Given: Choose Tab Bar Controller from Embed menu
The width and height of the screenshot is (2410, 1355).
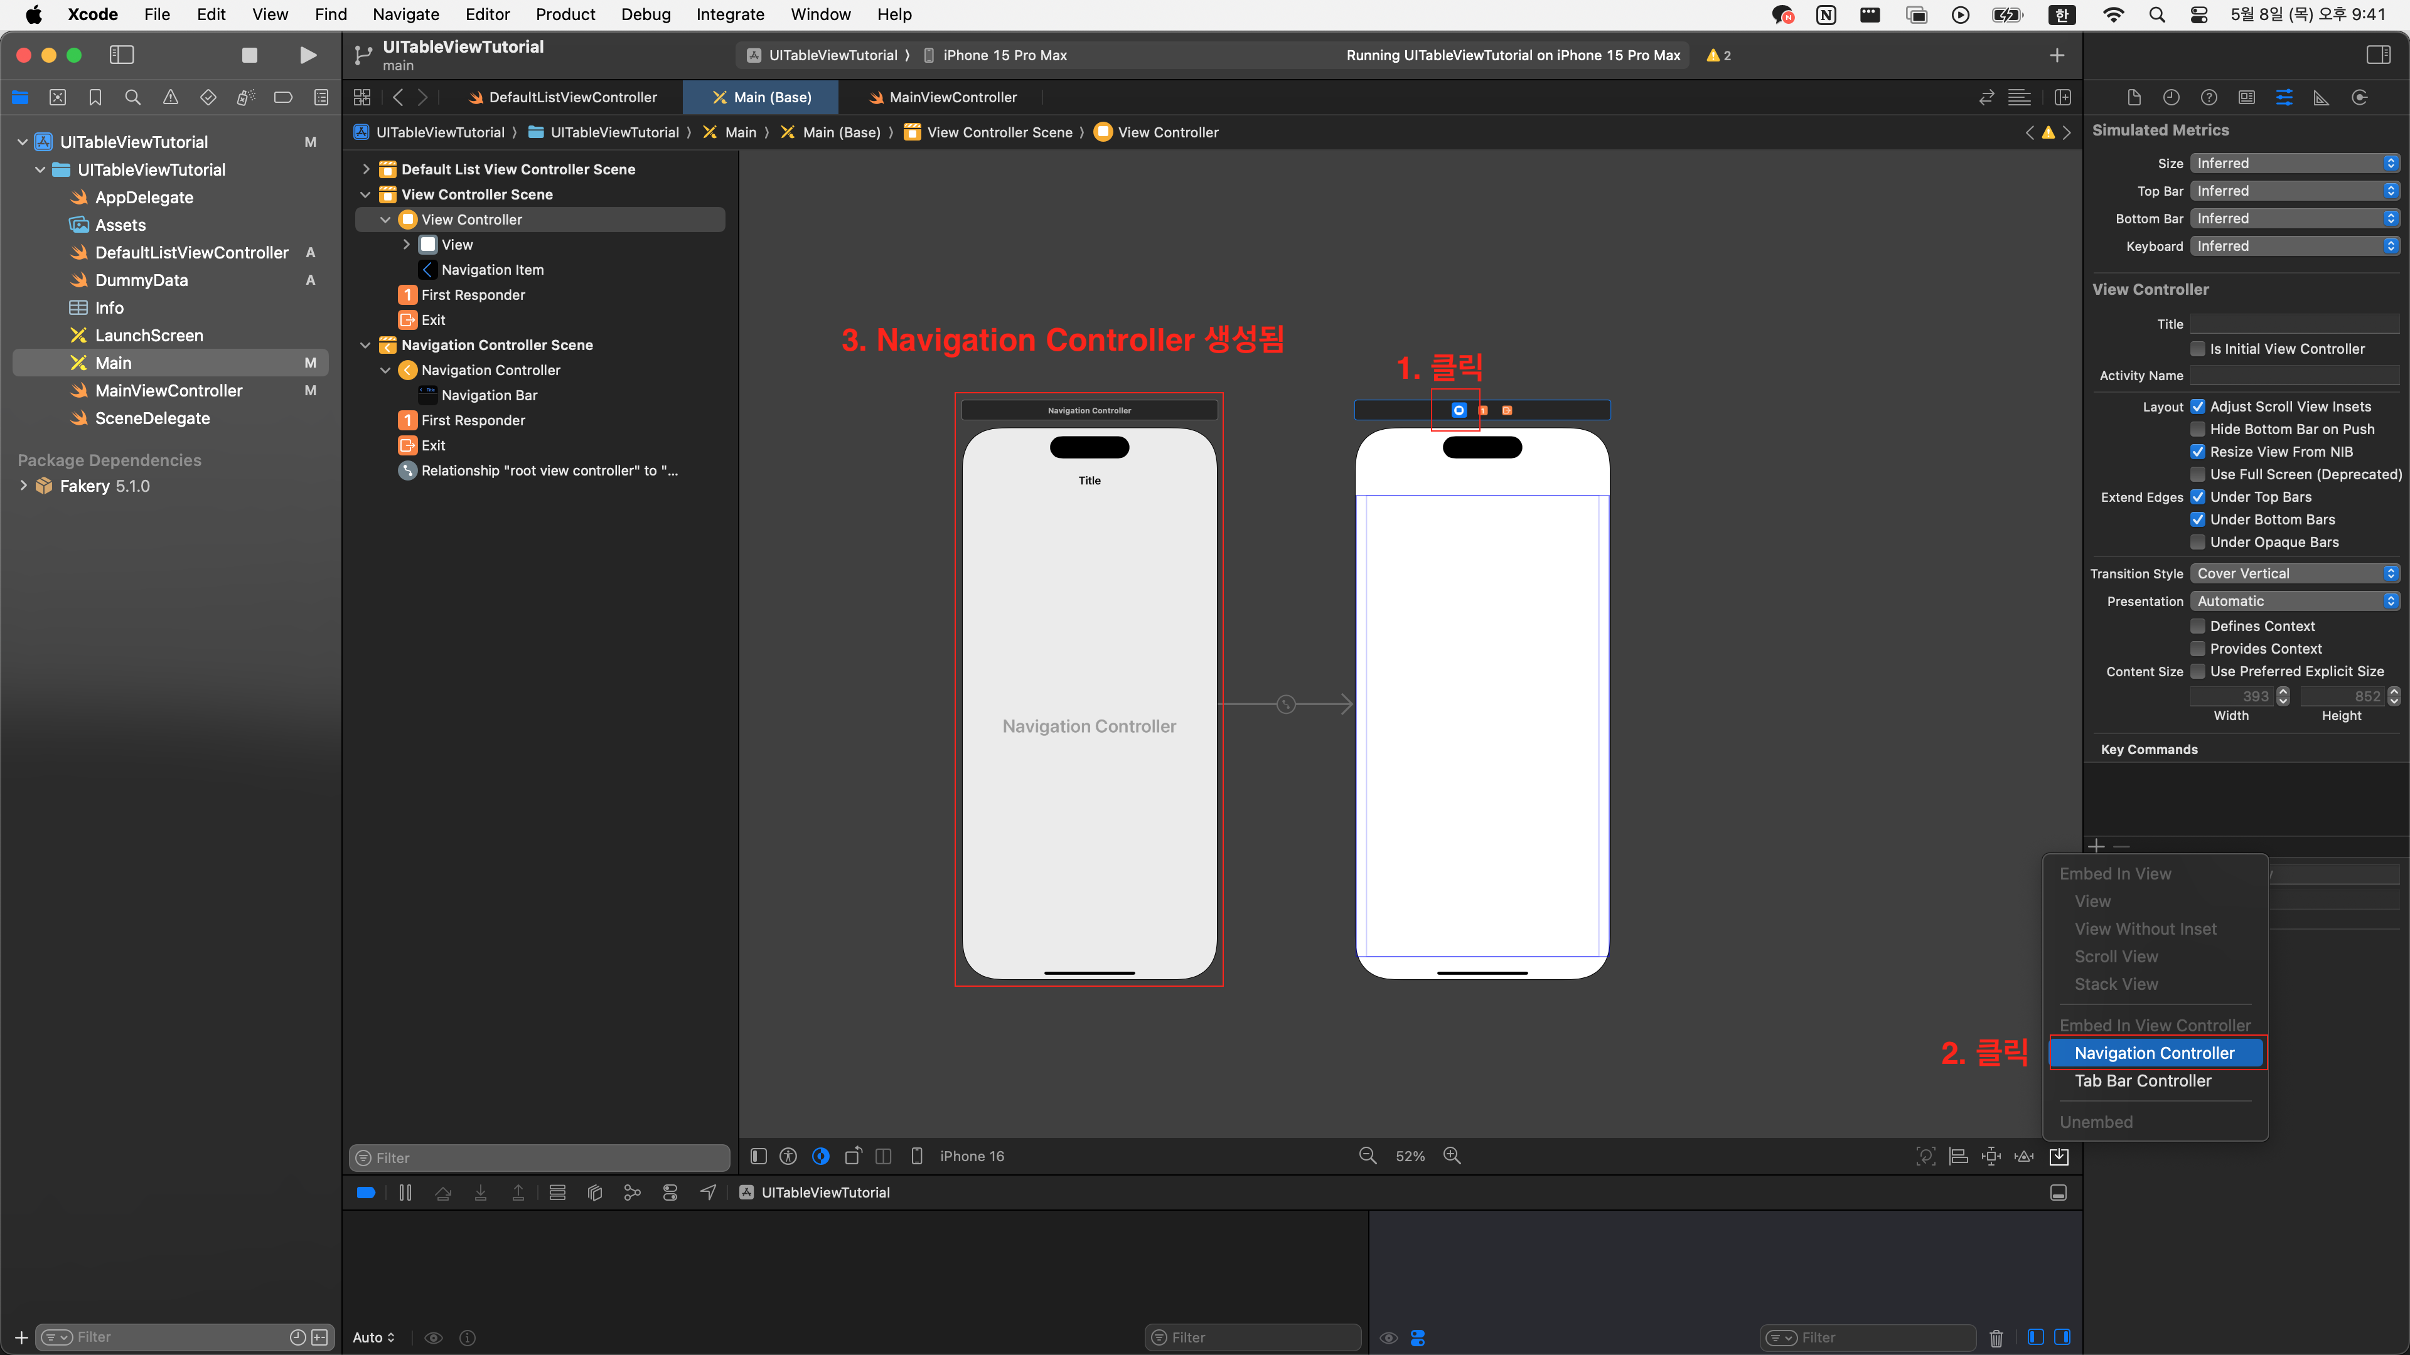Looking at the screenshot, I should (2143, 1081).
